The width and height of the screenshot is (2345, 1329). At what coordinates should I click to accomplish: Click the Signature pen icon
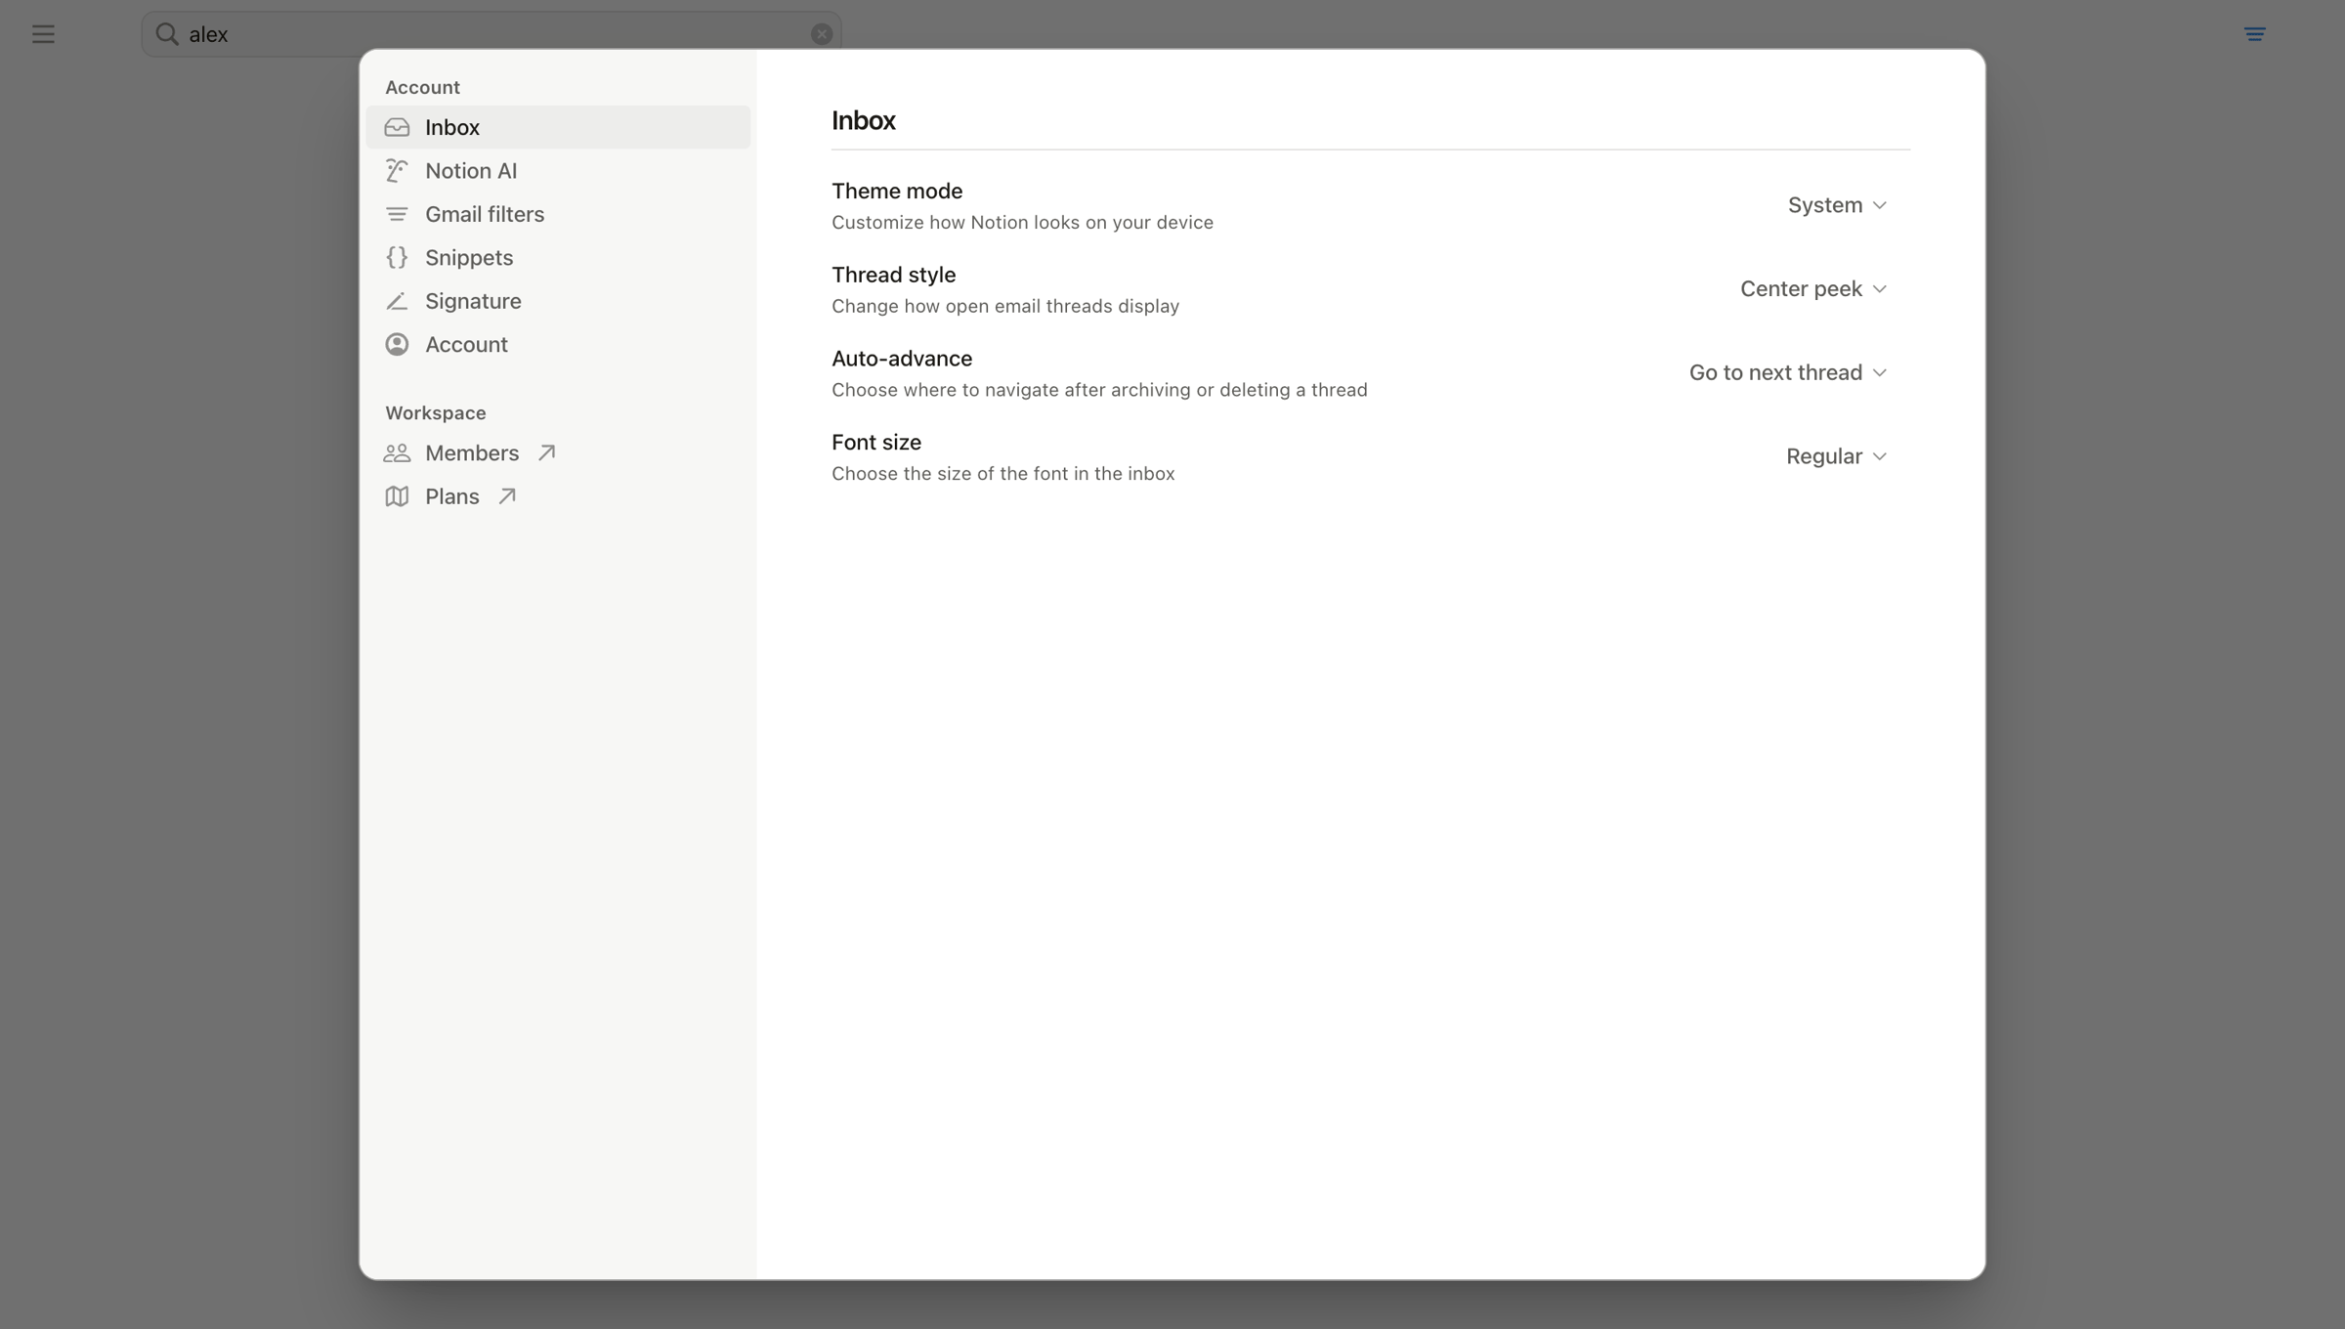(397, 301)
